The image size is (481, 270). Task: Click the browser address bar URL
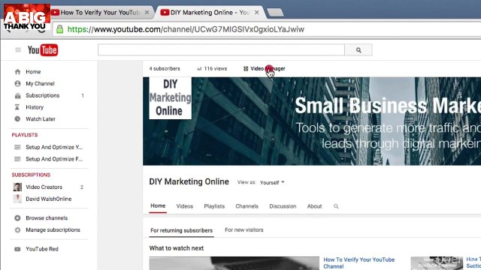186,29
